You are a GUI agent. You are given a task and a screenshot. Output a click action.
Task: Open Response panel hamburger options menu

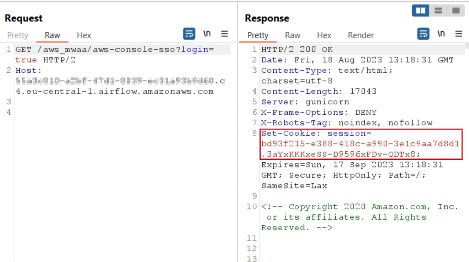pyautogui.click(x=459, y=34)
